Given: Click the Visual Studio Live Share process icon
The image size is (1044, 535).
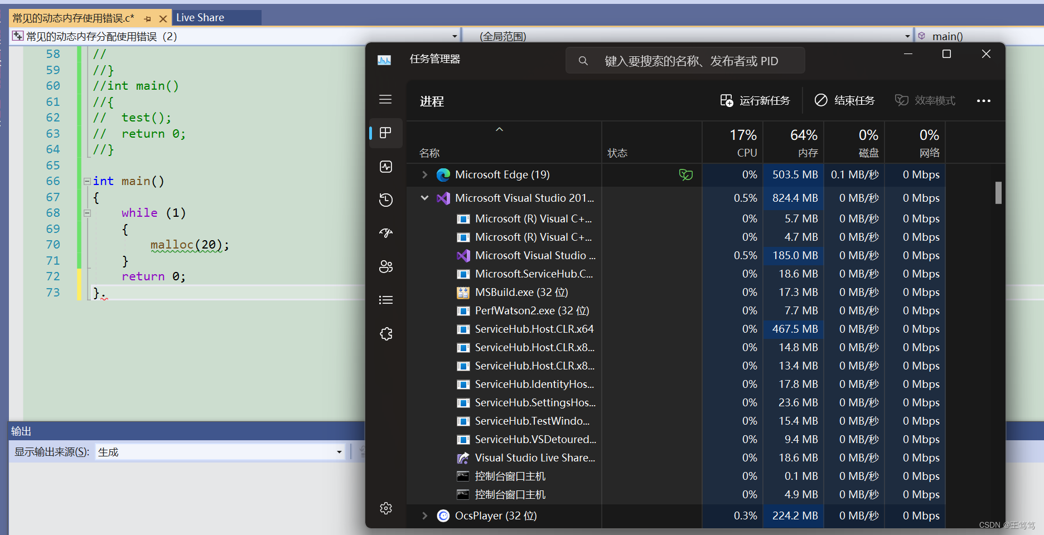Looking at the screenshot, I should 463,458.
